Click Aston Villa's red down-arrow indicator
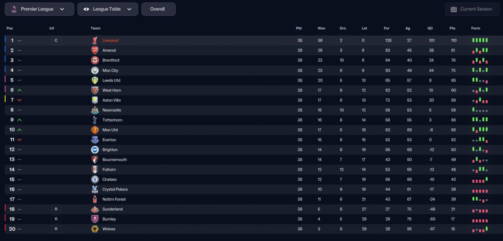The image size is (503, 241). (20, 100)
